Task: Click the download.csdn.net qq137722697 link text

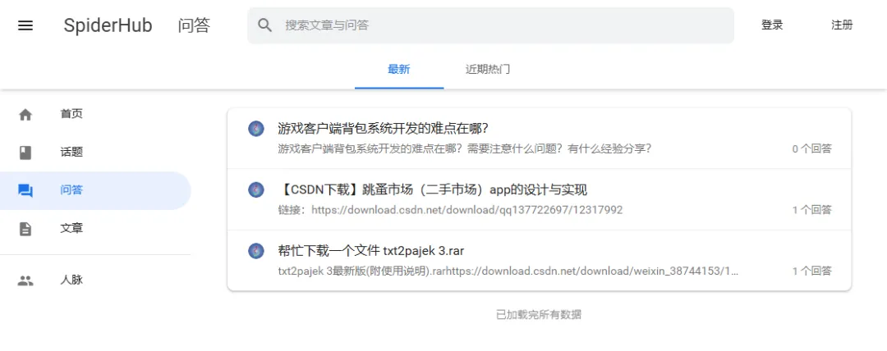Action: [466, 210]
